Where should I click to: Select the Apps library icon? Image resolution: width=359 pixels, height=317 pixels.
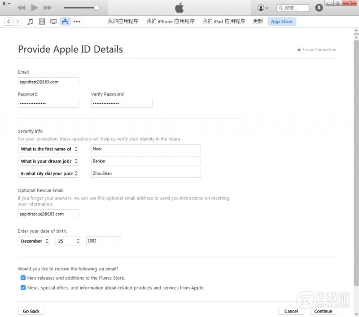[x=65, y=22]
